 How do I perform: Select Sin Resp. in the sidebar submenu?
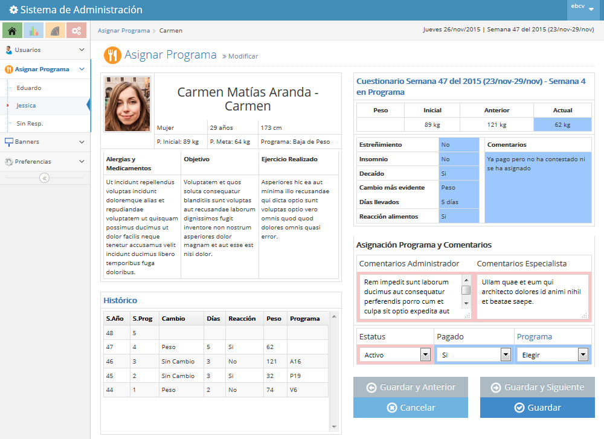(30, 124)
